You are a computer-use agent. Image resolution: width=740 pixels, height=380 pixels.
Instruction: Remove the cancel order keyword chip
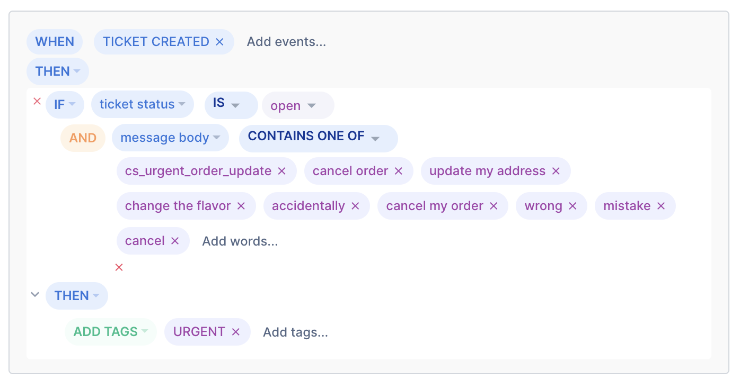[398, 171]
